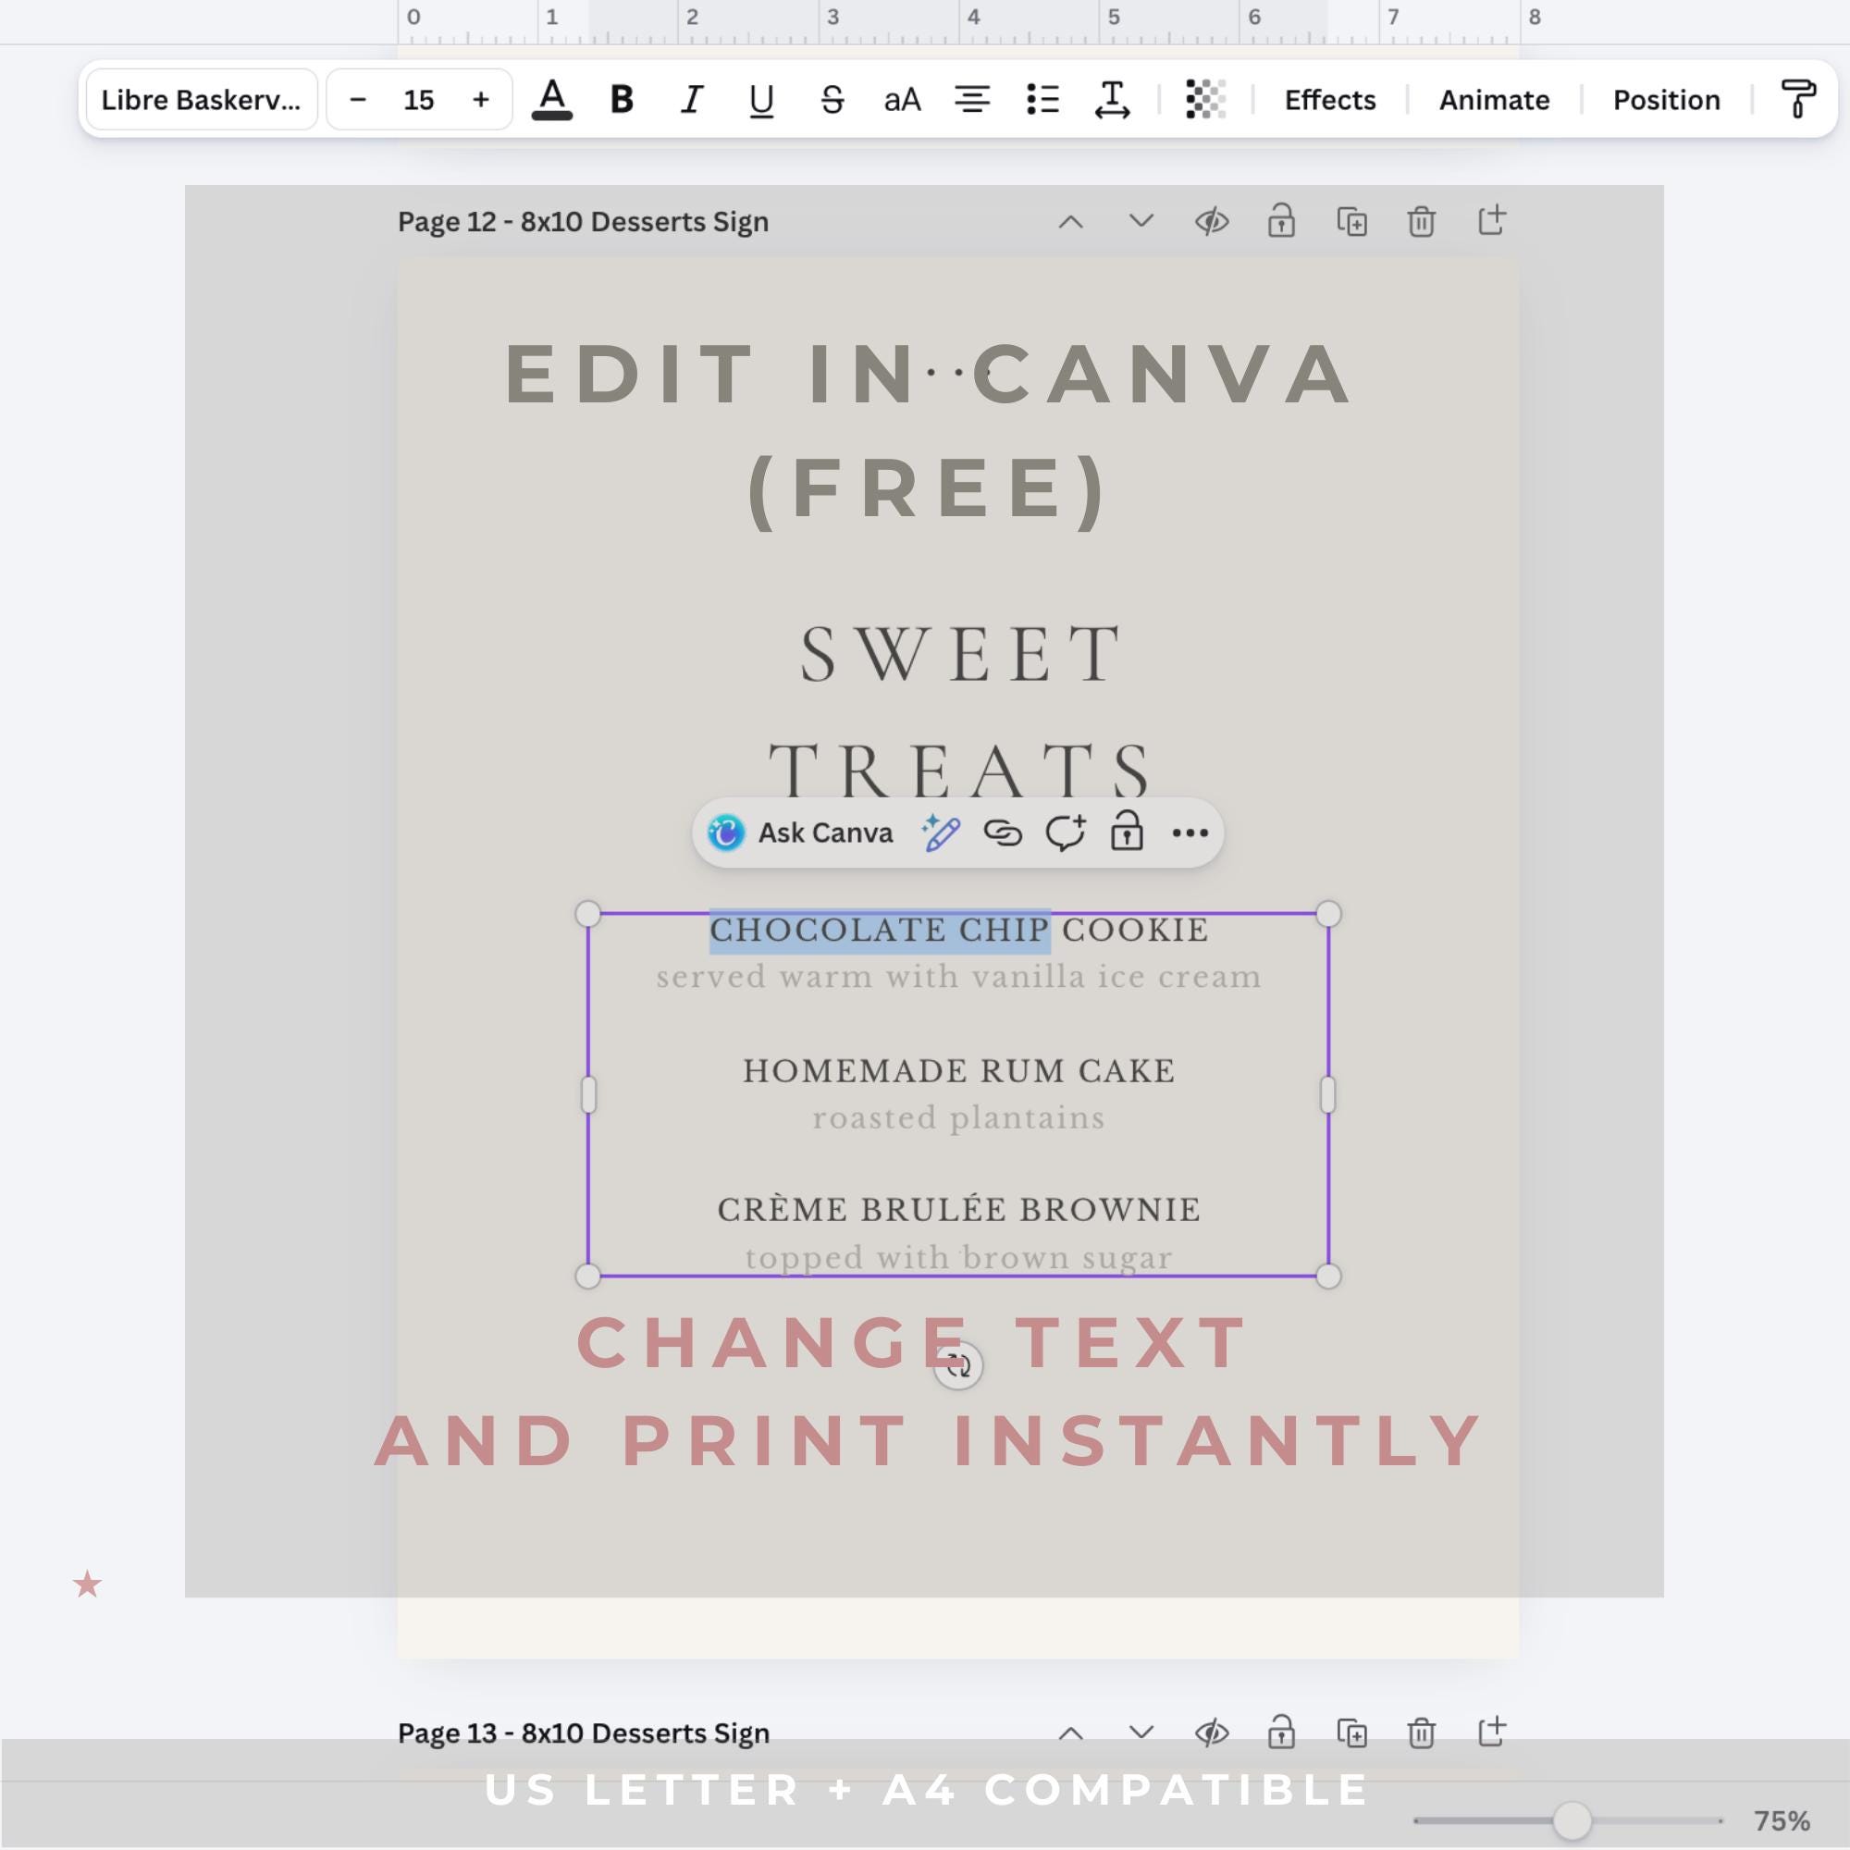The width and height of the screenshot is (1850, 1850).
Task: Lock Page 13
Action: coord(1281,1733)
